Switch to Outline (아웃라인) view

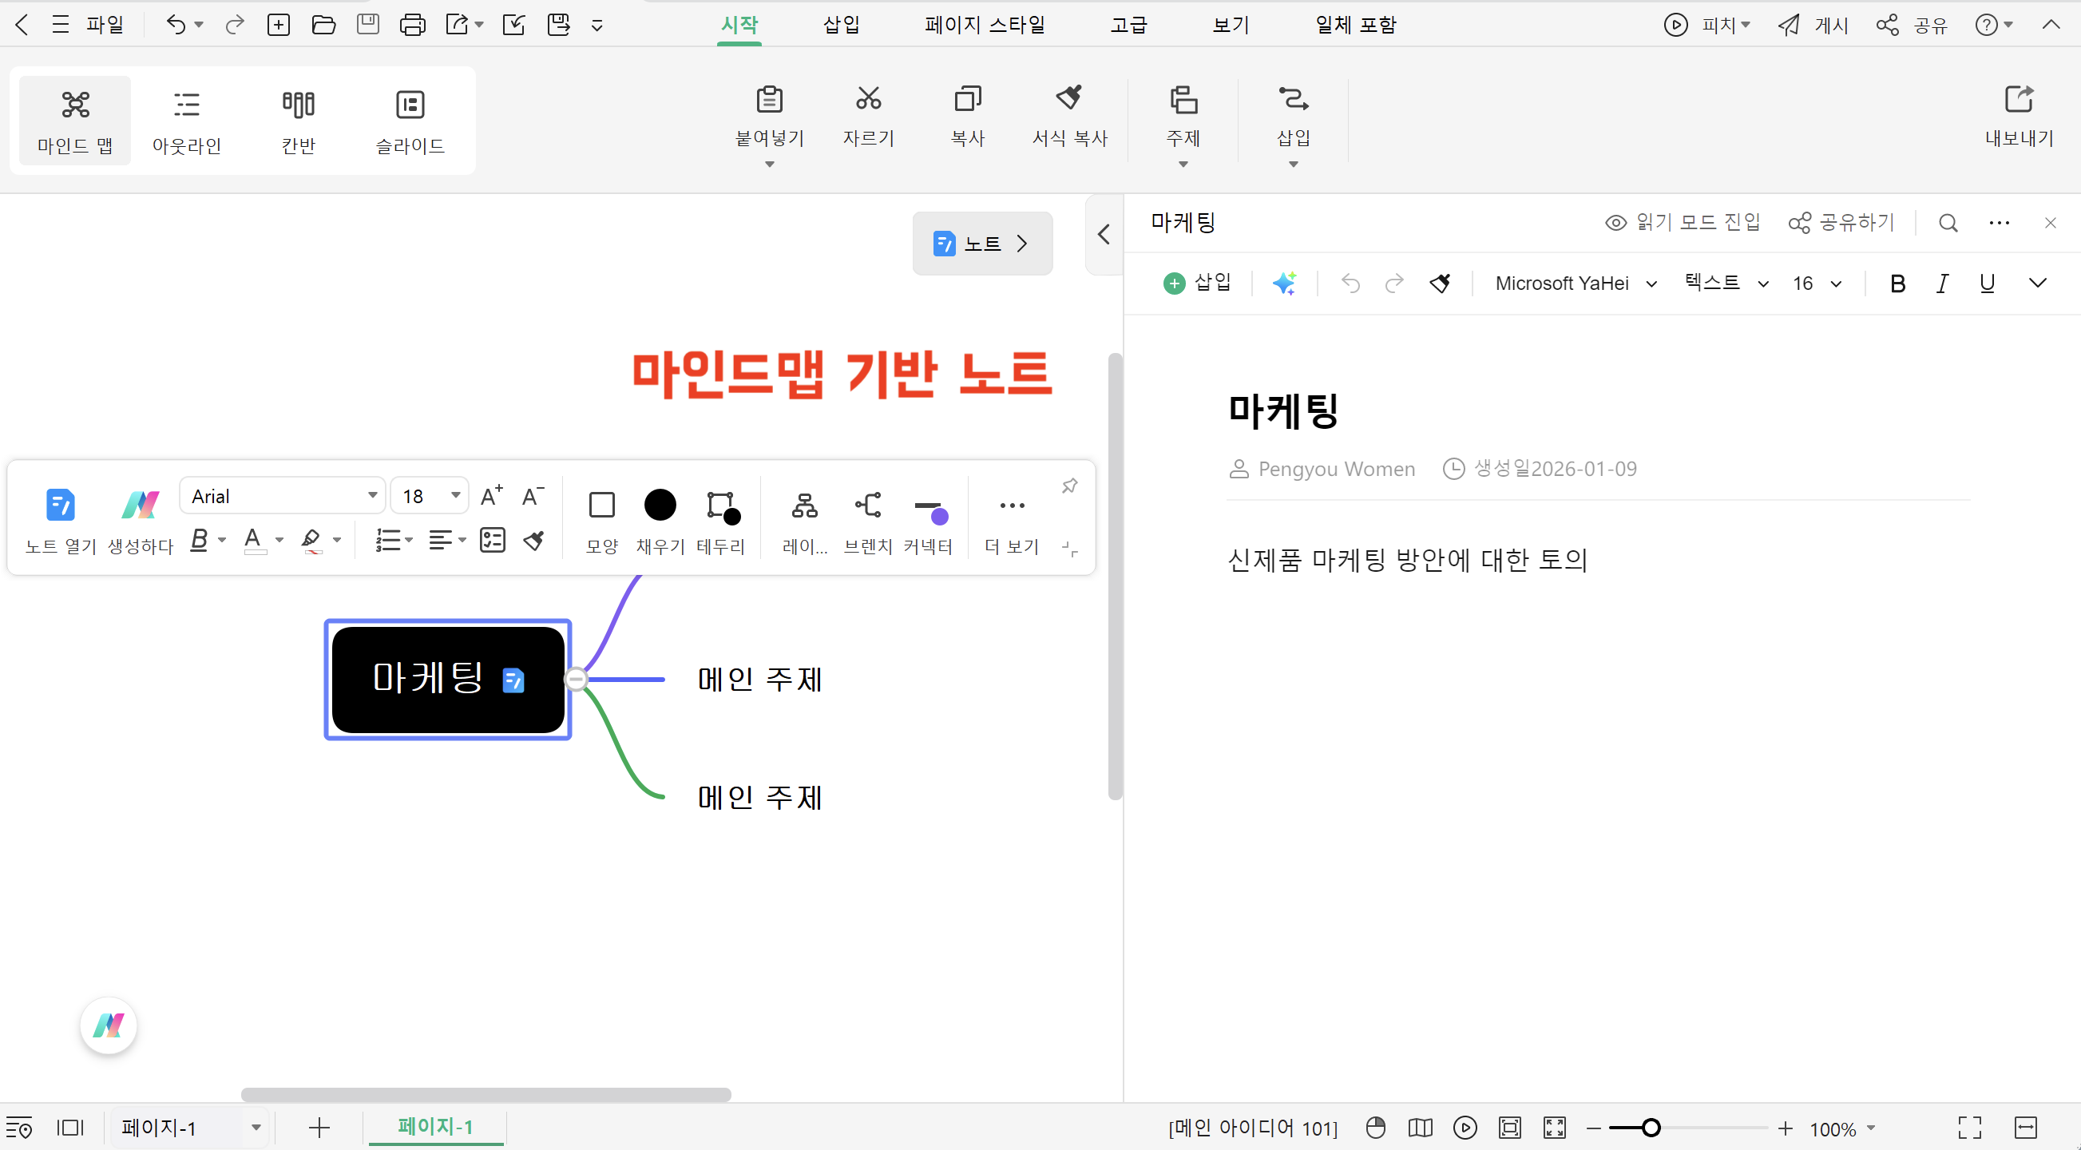(x=187, y=121)
